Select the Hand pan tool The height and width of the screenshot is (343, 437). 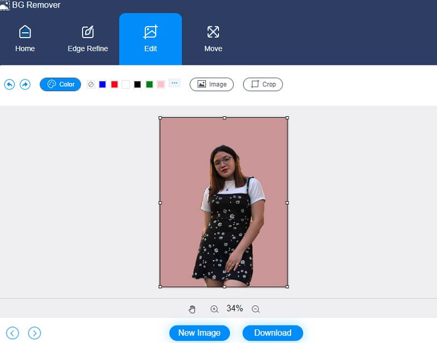pos(192,308)
